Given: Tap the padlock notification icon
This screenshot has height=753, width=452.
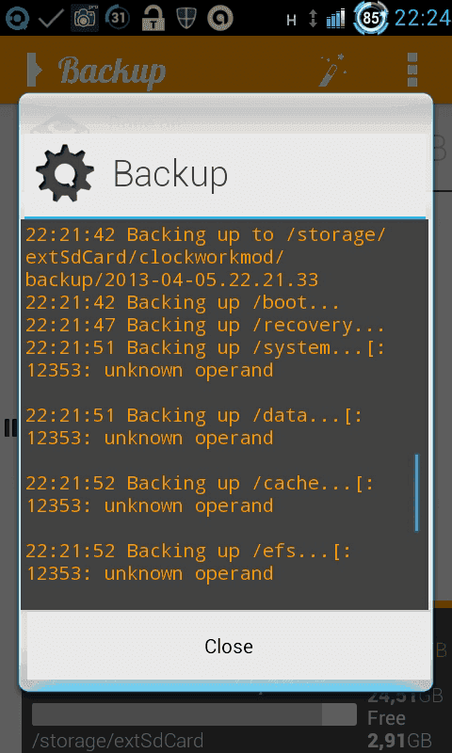Looking at the screenshot, I should tap(153, 18).
